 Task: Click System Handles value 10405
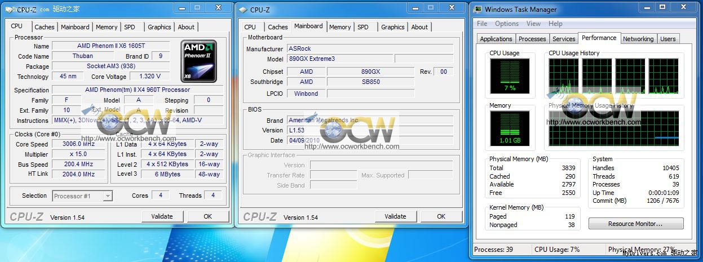671,168
